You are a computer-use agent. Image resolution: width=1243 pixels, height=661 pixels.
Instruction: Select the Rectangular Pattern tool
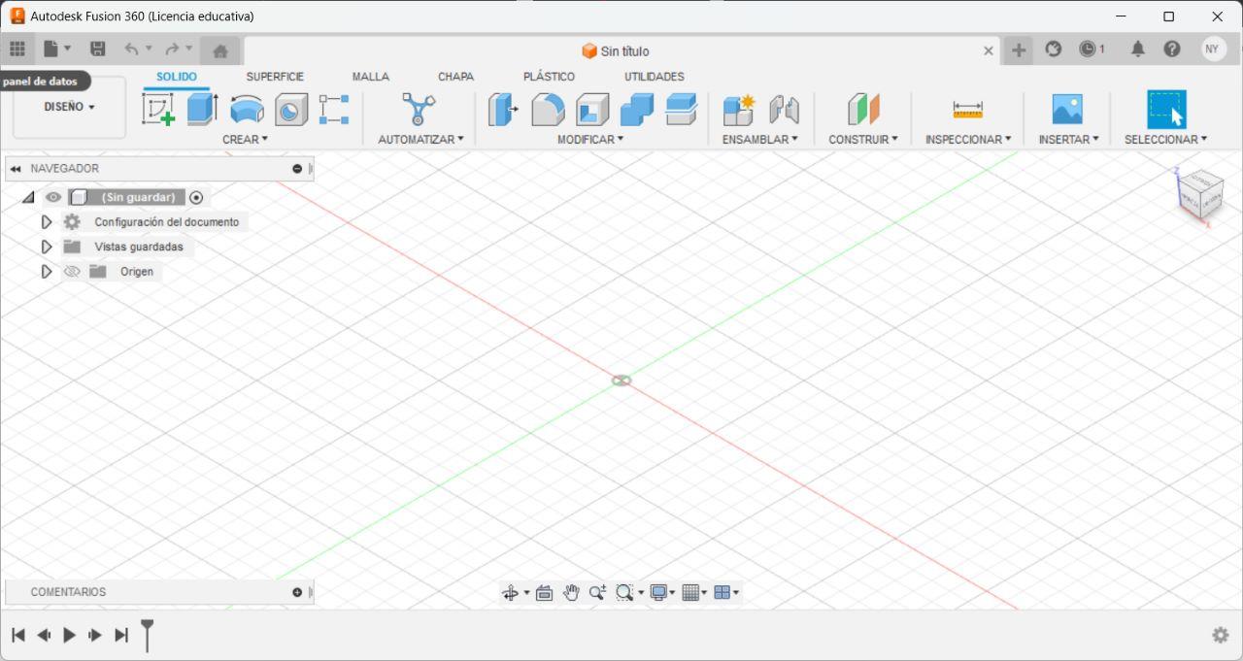pyautogui.click(x=334, y=109)
